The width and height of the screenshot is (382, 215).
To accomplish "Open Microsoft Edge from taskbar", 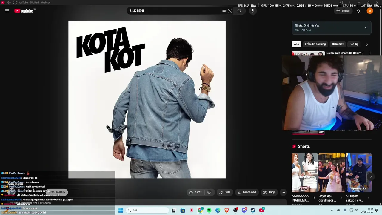I will [x=218, y=210].
